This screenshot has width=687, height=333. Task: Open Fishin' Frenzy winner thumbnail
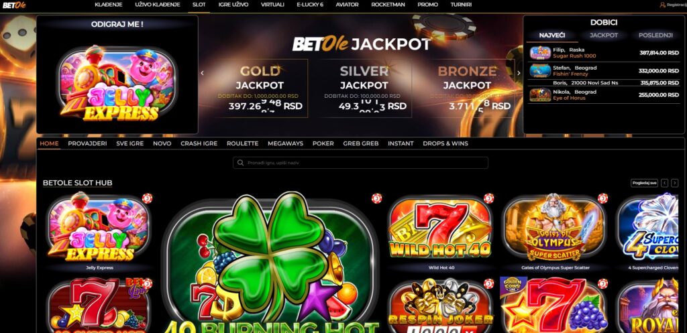click(540, 70)
